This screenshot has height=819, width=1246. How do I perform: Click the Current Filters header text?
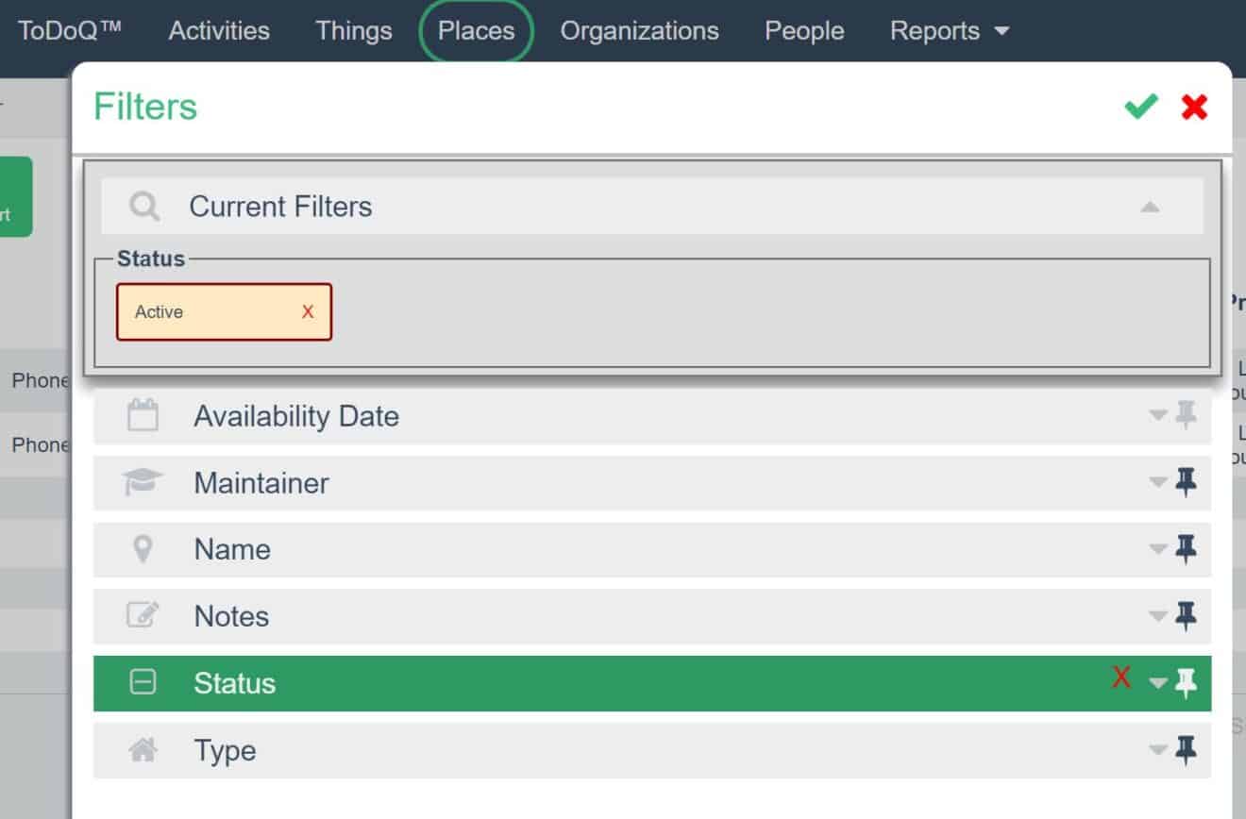point(280,207)
